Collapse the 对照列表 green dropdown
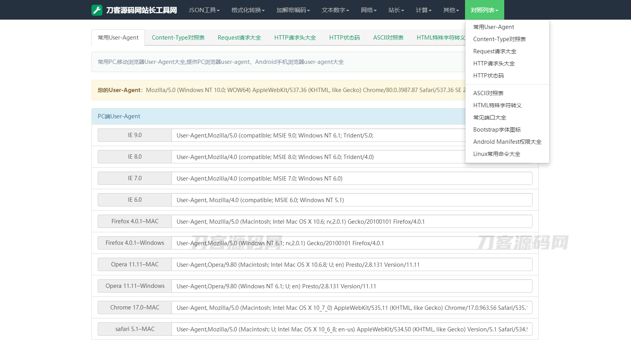Screen dimensions: 631x340 point(484,10)
